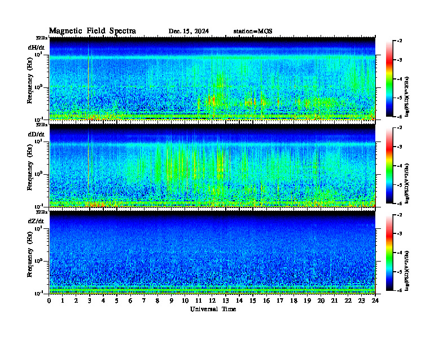The height and width of the screenshot is (345, 447).
Task: Click the dH/dt panel label
Action: click(x=36, y=47)
